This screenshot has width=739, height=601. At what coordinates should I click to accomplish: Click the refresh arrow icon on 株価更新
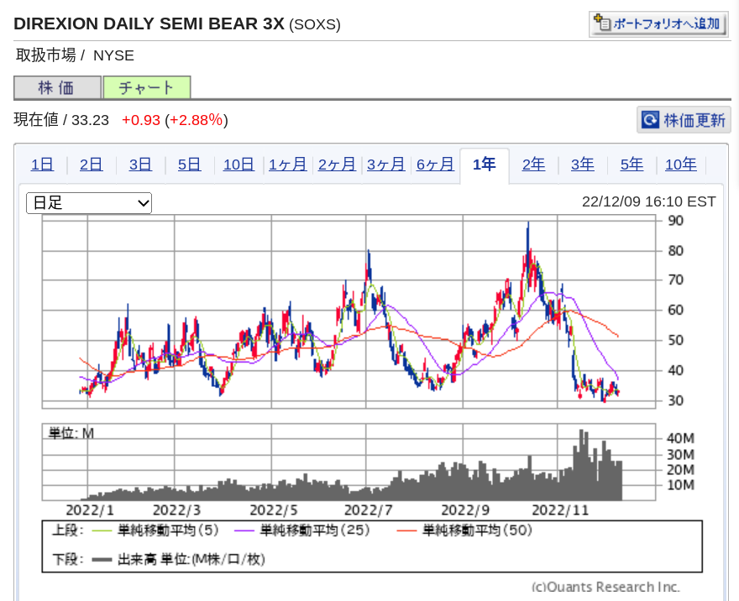650,120
